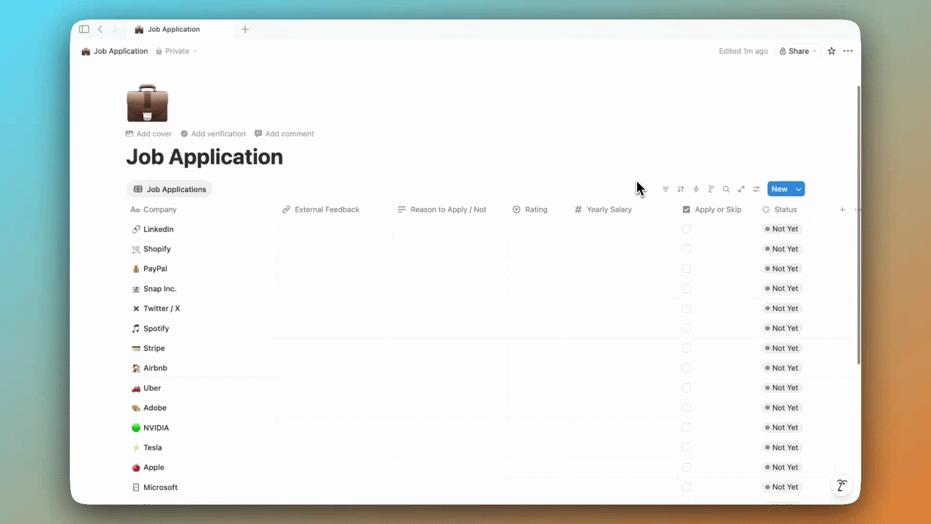931x524 pixels.
Task: Add a new property column
Action: pos(842,210)
